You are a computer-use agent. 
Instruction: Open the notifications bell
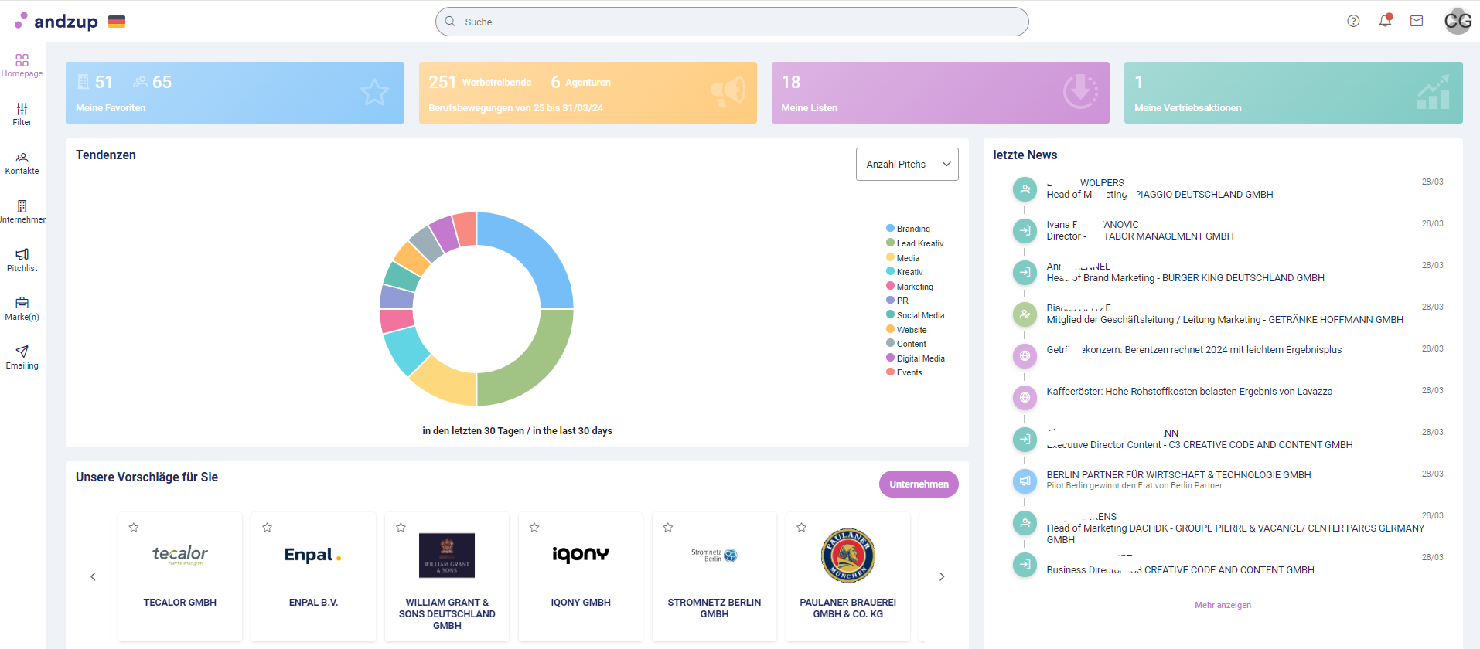pos(1385,21)
